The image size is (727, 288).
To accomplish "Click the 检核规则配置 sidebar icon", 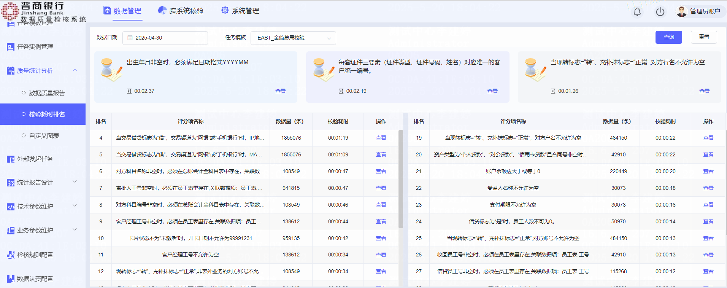I will tap(11, 255).
